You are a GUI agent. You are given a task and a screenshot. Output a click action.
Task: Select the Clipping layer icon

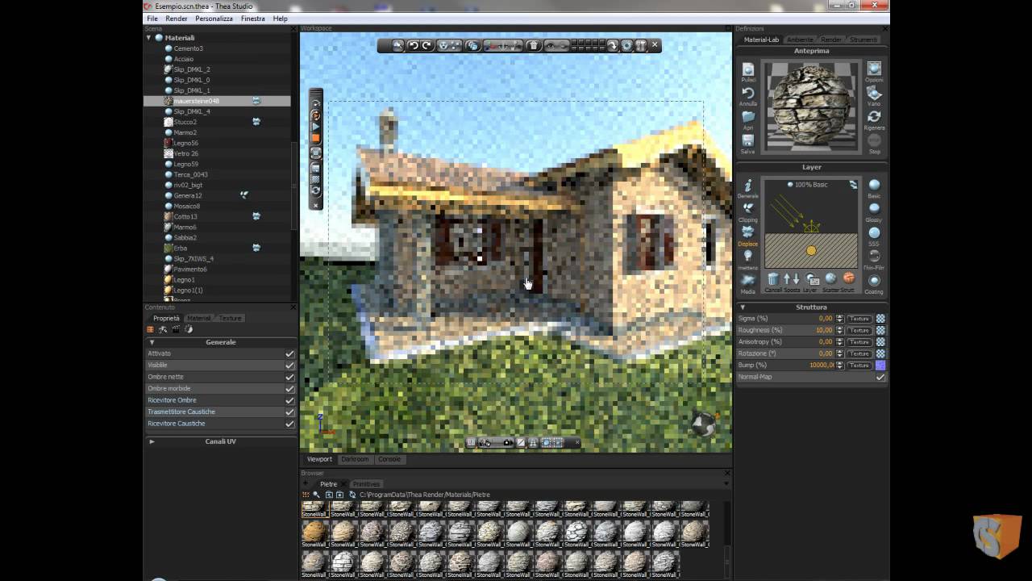tap(748, 208)
